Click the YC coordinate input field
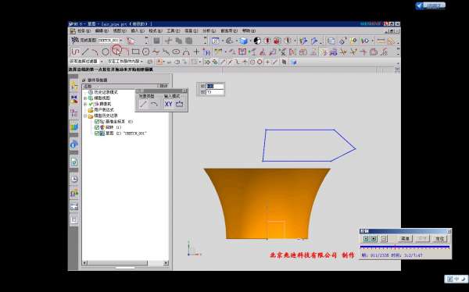Image resolution: width=469 pixels, height=292 pixels. coord(215,92)
